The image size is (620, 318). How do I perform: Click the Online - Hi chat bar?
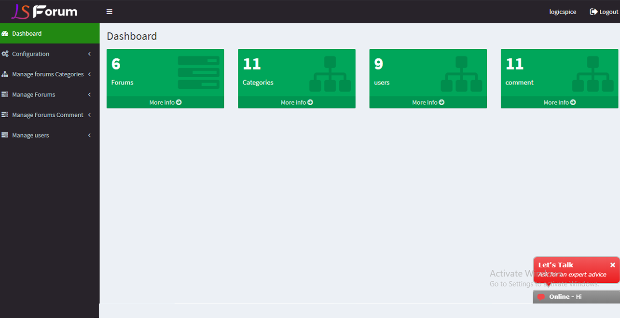coord(576,297)
